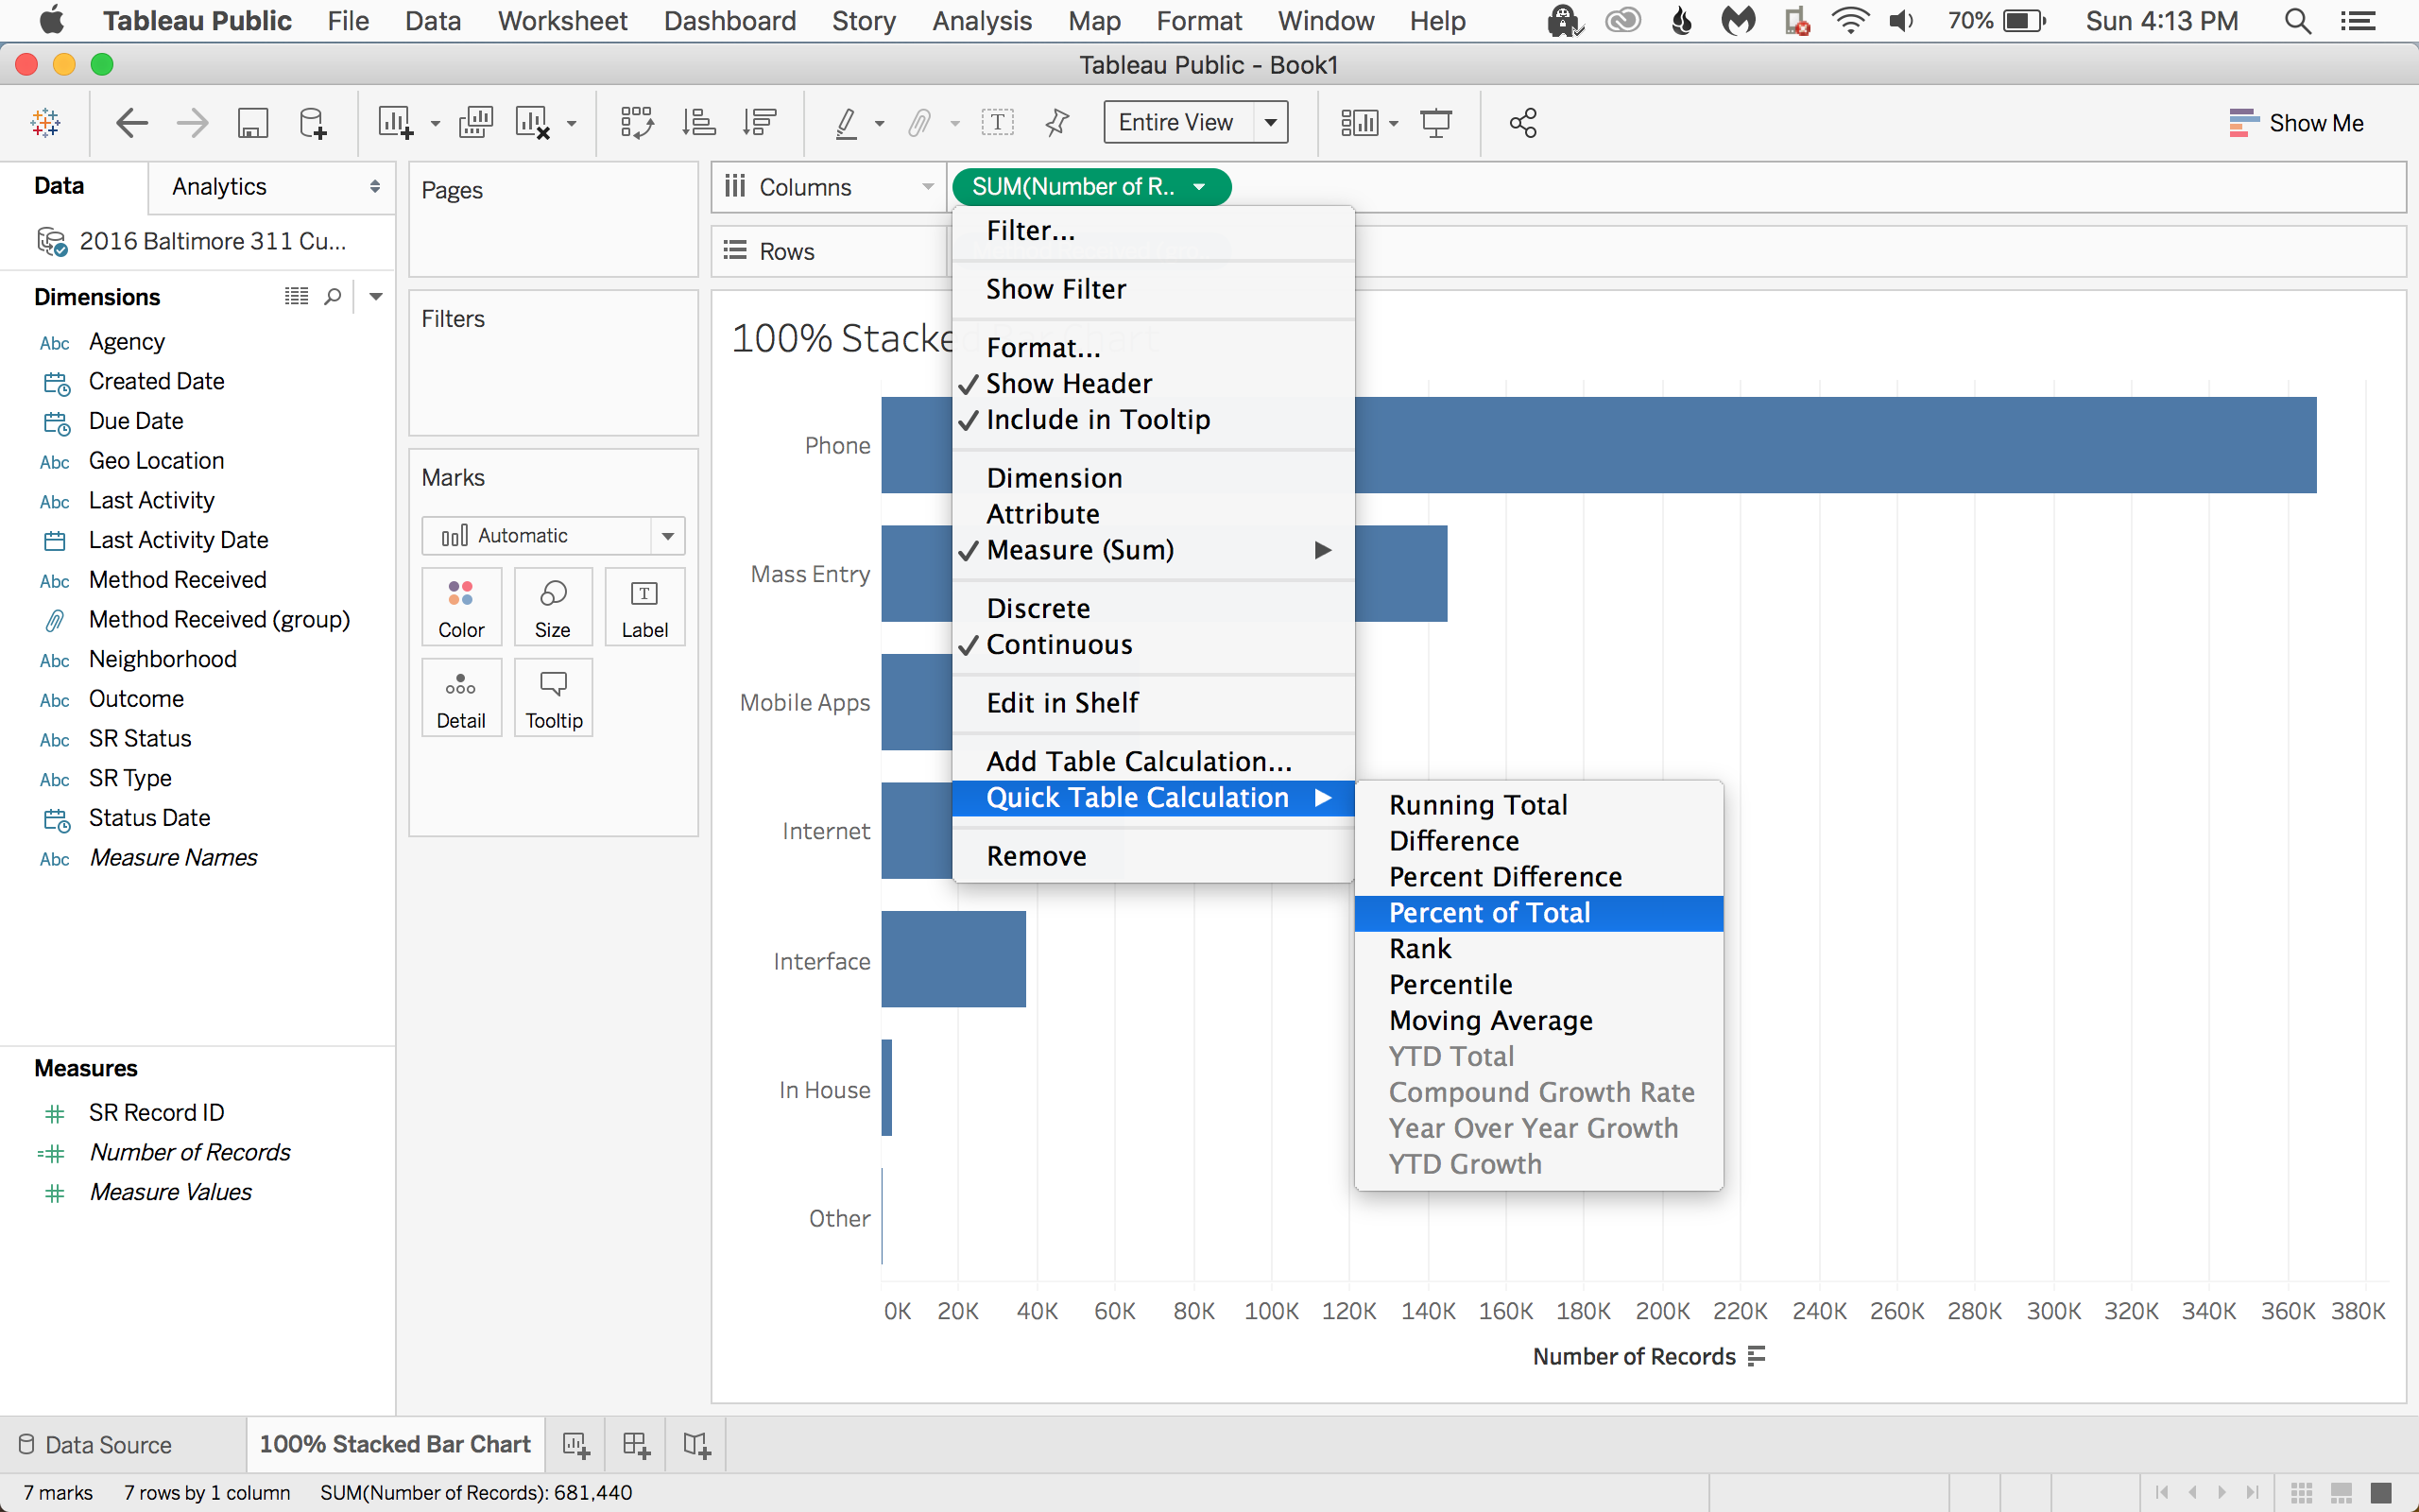Click the New Data Source cylinder icon
2419x1512 pixels.
pos(312,123)
